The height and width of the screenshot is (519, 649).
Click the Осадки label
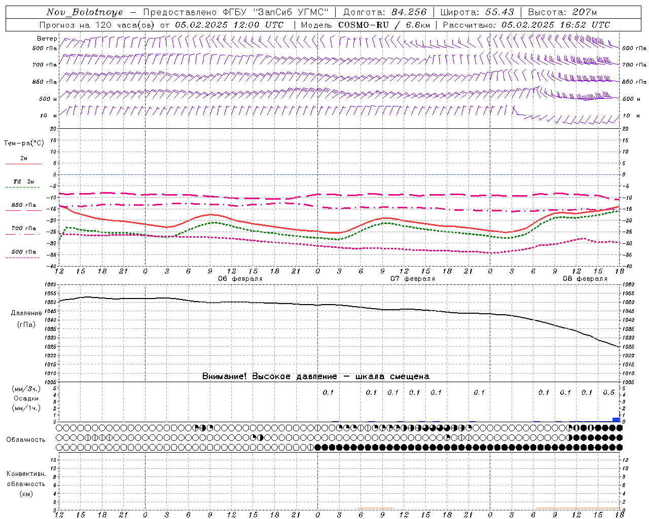(26, 398)
